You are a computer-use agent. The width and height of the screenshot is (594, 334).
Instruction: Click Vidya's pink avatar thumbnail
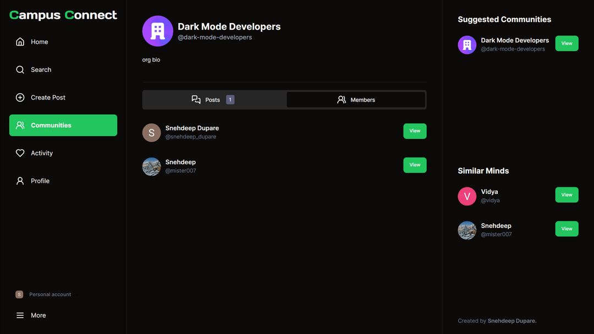point(467,196)
